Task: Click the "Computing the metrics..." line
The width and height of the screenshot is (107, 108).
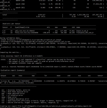Action: (x=10, y=52)
